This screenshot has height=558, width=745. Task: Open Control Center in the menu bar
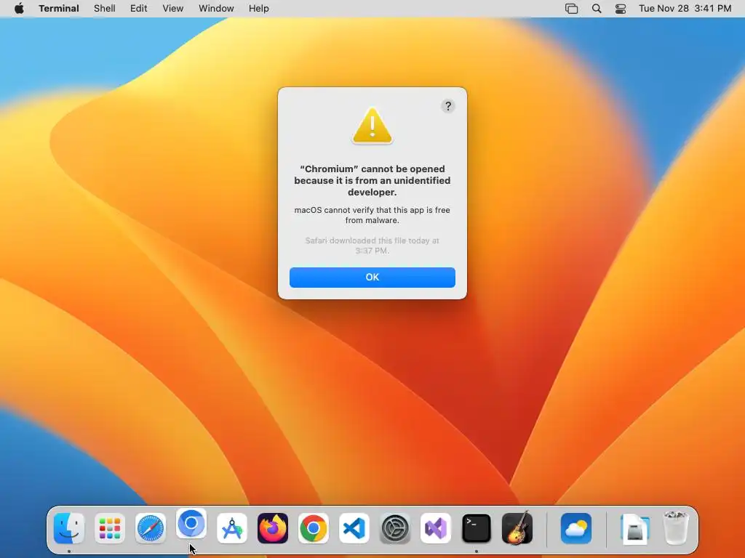[621, 9]
